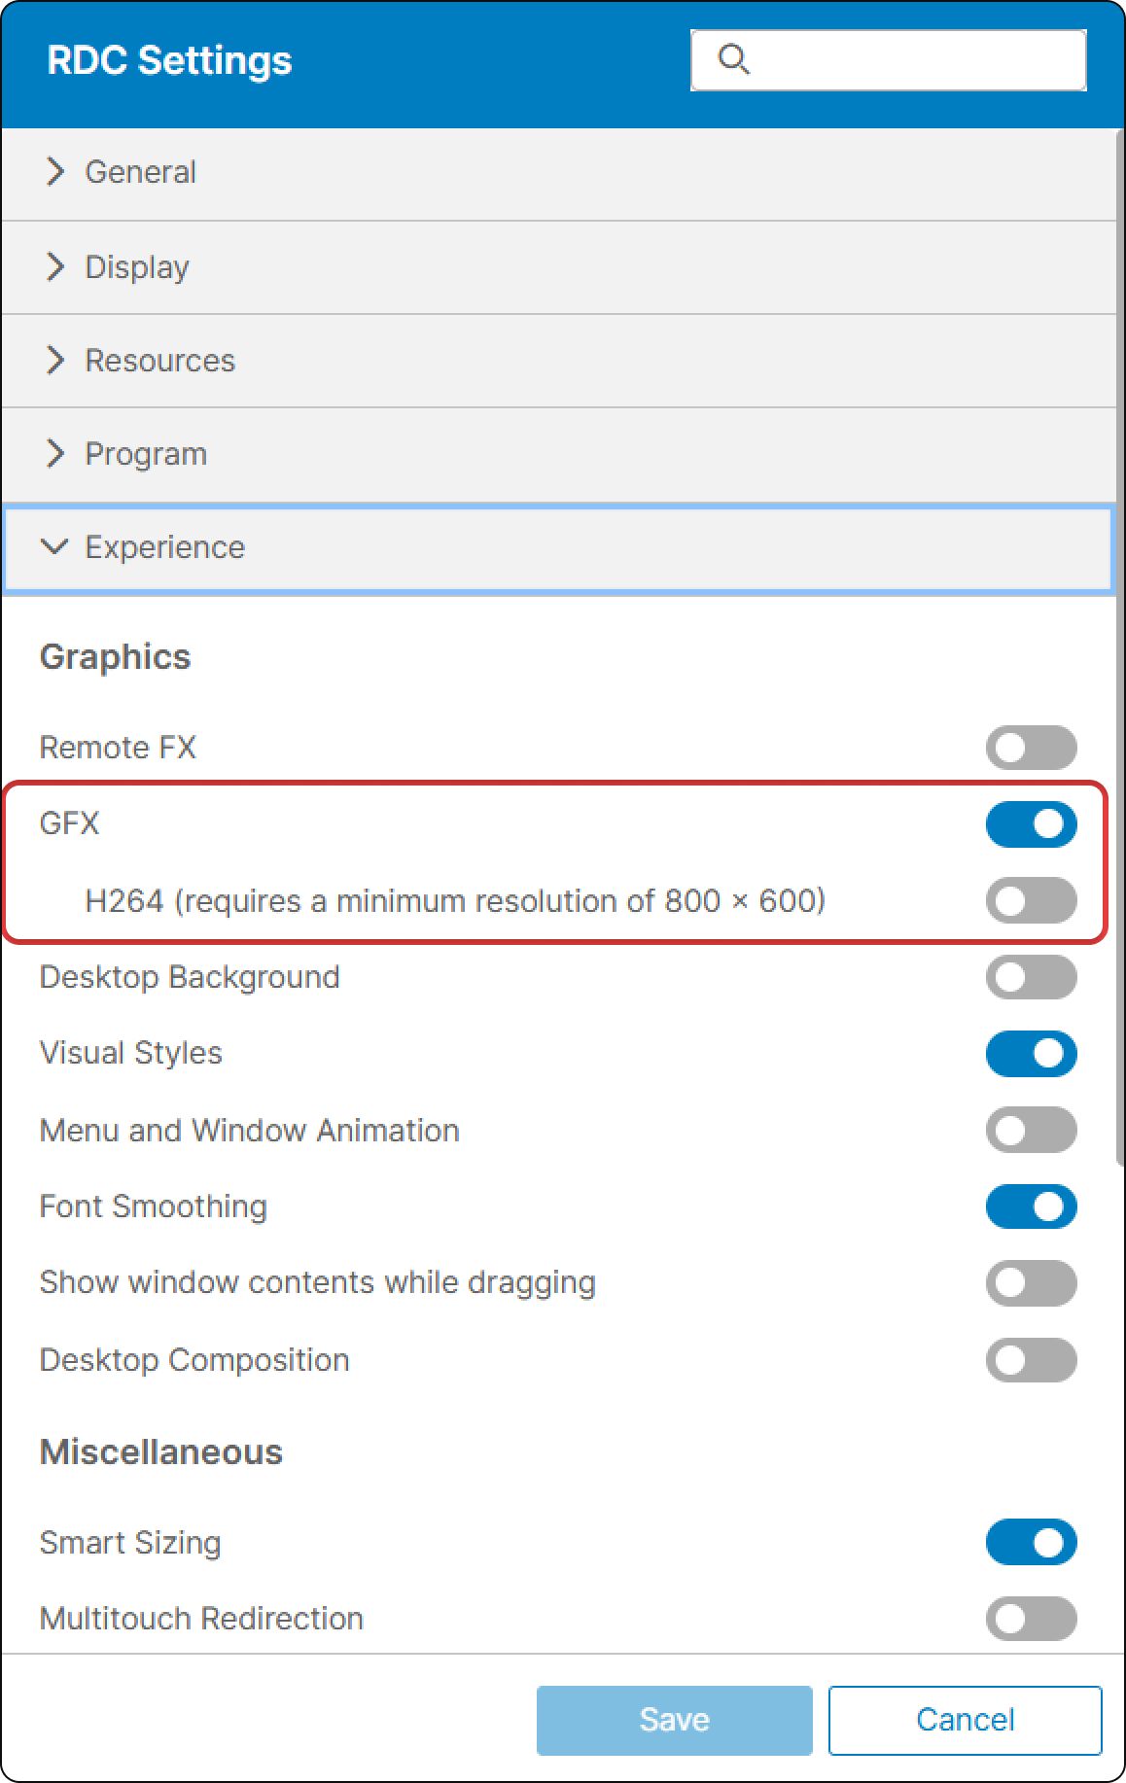Screen dimensions: 1126x1783
Task: Enable the Remote FX toggle
Action: [x=1031, y=748]
